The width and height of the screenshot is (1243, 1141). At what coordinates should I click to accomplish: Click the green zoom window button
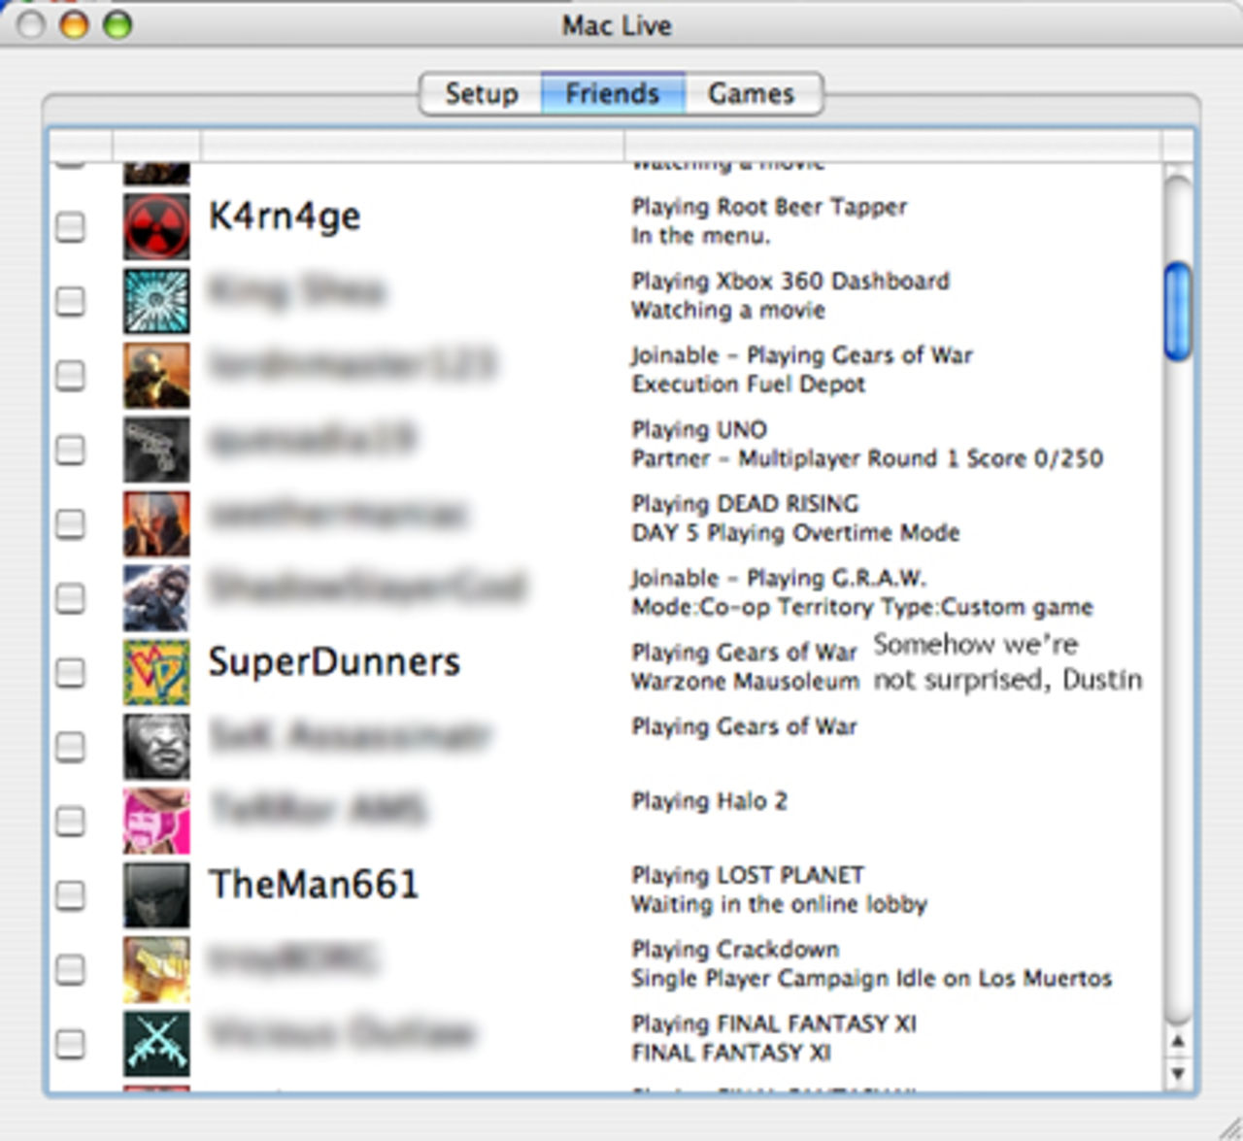(x=118, y=24)
